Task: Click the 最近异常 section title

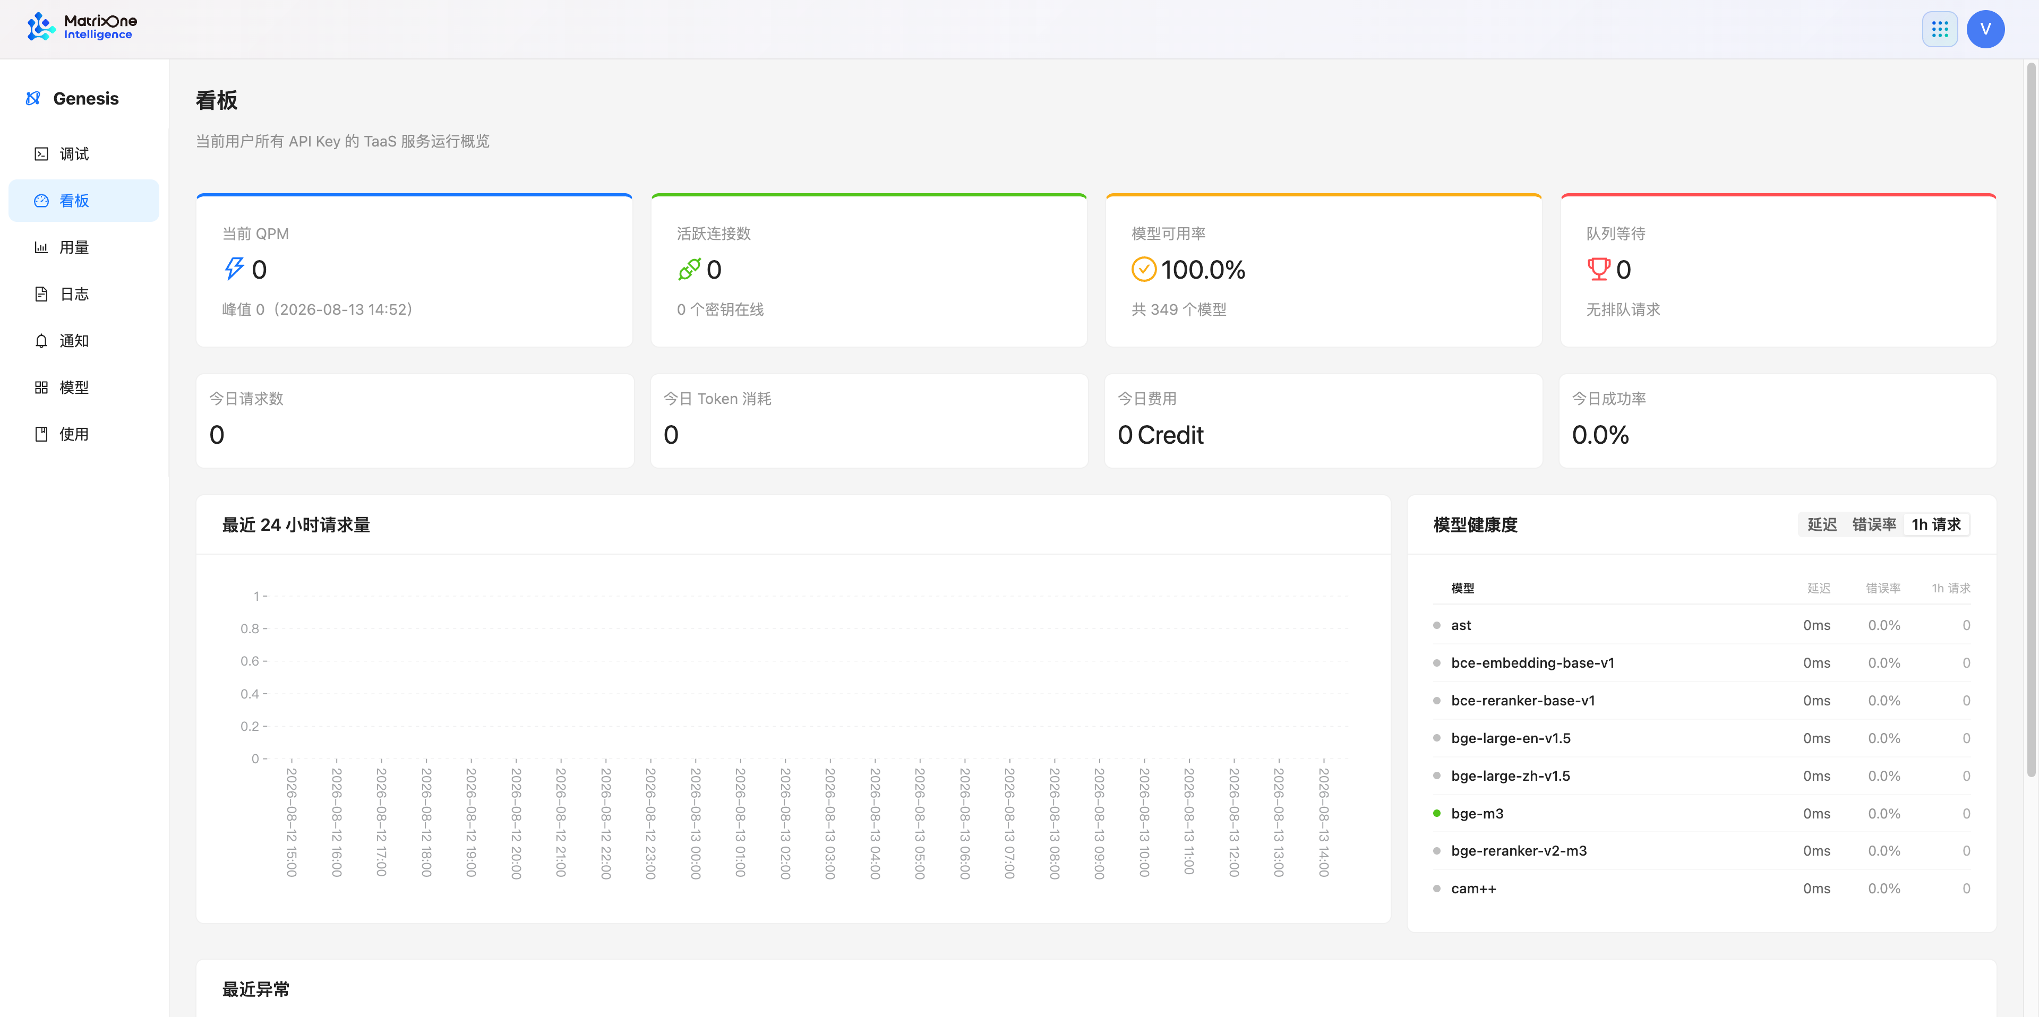Action: pyautogui.click(x=255, y=989)
